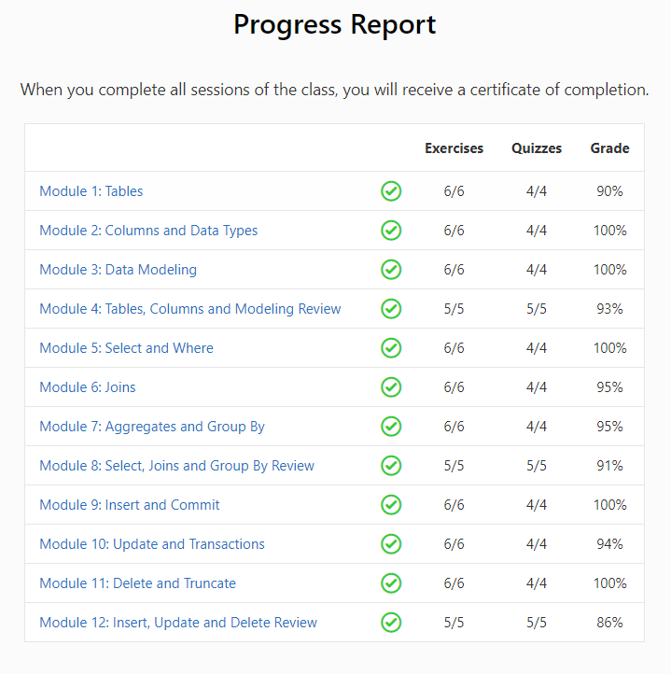Click the completion checkmark for Module 2
This screenshot has height=674, width=671.
(x=391, y=231)
